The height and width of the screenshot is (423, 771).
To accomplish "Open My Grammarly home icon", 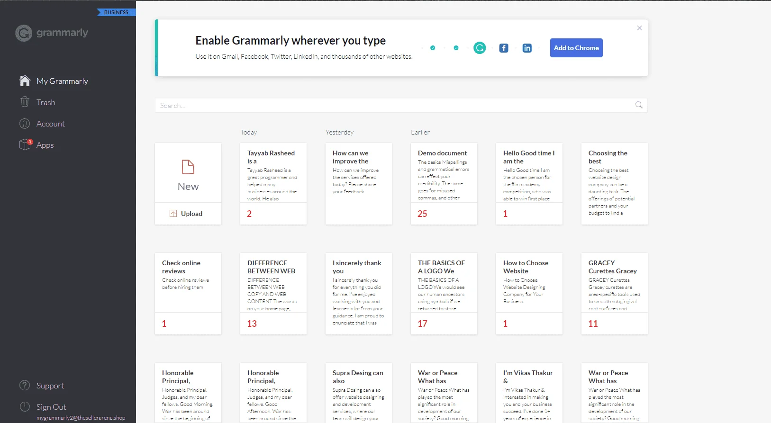I will (25, 81).
